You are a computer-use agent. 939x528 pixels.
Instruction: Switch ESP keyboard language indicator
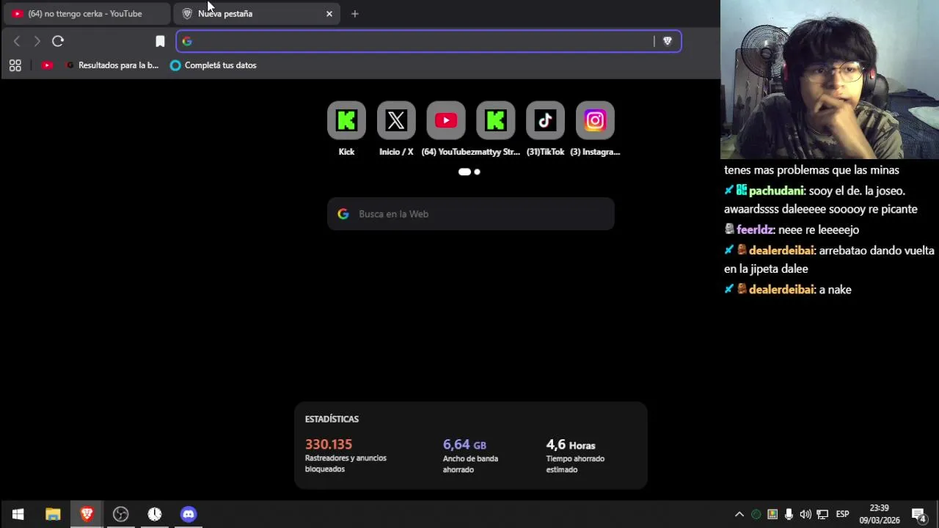(x=843, y=514)
